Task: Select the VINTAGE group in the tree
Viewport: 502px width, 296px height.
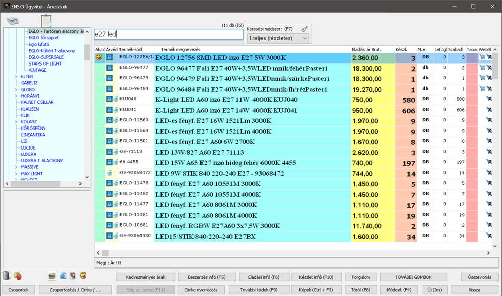Action: pyautogui.click(x=37, y=70)
